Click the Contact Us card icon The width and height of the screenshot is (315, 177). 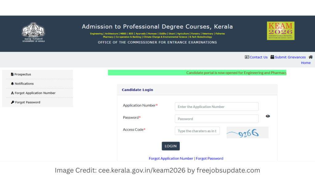pos(247,57)
